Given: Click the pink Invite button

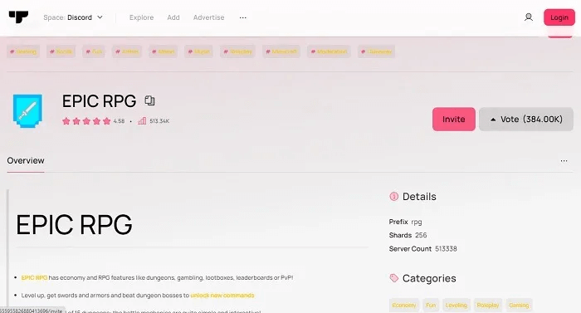Looking at the screenshot, I should [x=453, y=119].
